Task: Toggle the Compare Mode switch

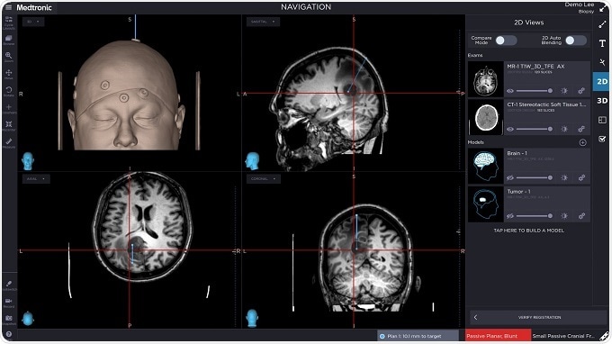Action: pyautogui.click(x=506, y=41)
